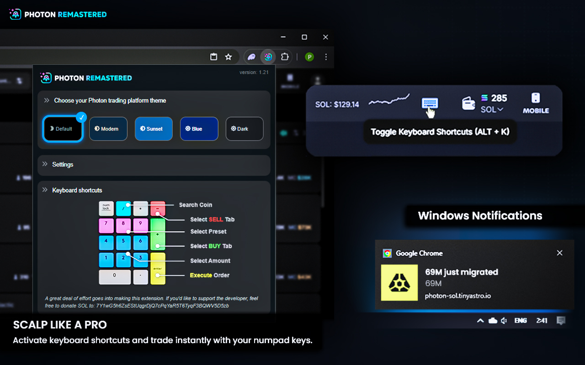Open the 69M just migrated notification

tap(474, 275)
